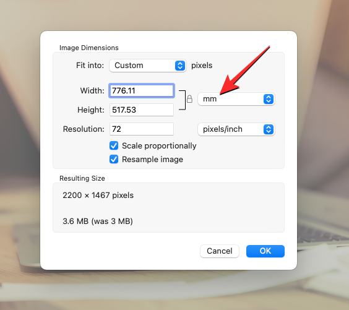The image size is (349, 310).
Task: Open the pixels/inch resolution units dropdown
Action: coord(236,129)
